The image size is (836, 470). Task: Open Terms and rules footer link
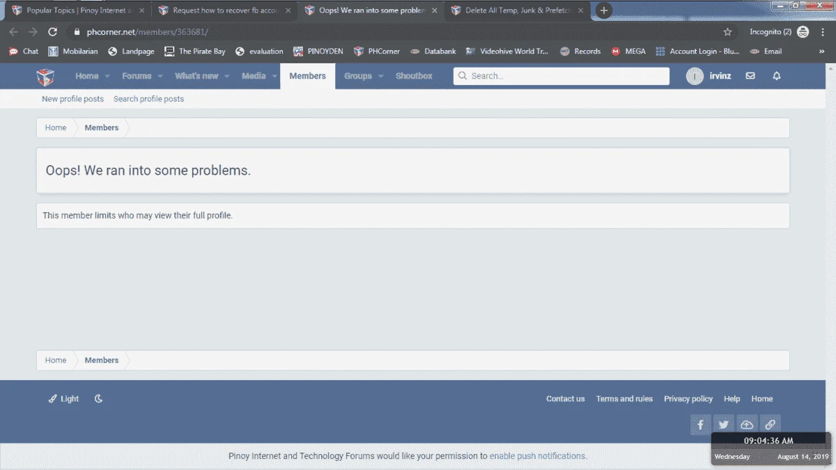(624, 399)
